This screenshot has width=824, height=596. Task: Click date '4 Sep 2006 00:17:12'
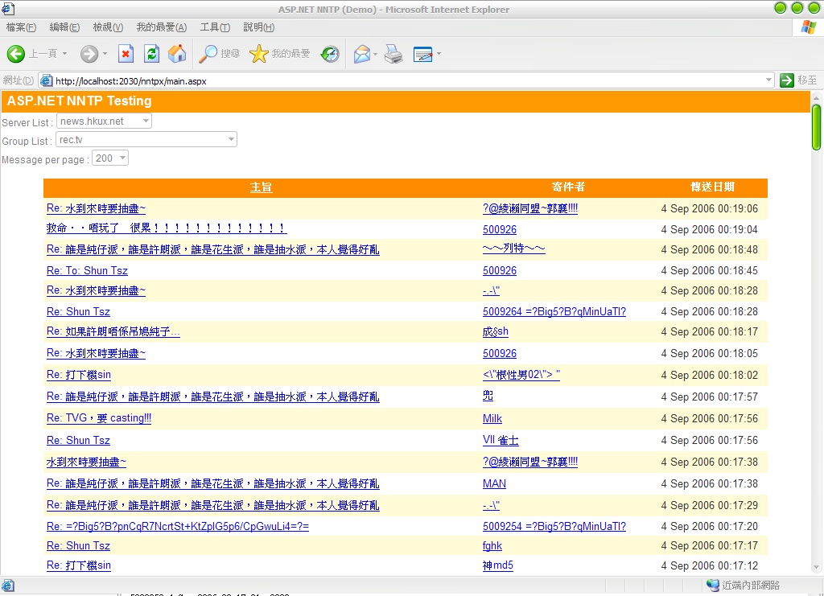tap(709, 565)
